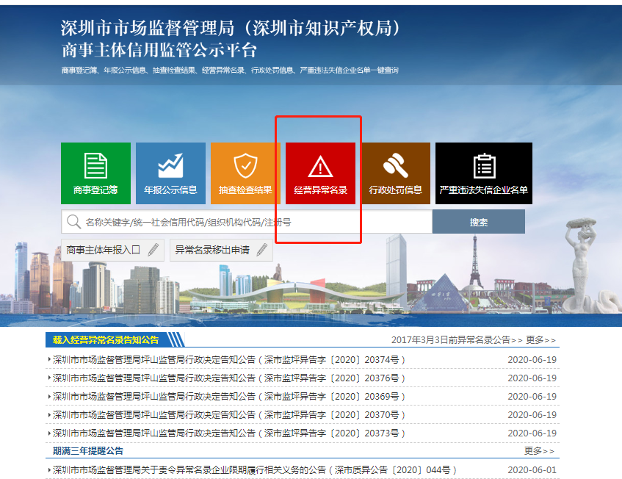Click the 2020-06-19 date in the 20376号 row
This screenshot has width=622, height=479.
pyautogui.click(x=532, y=378)
